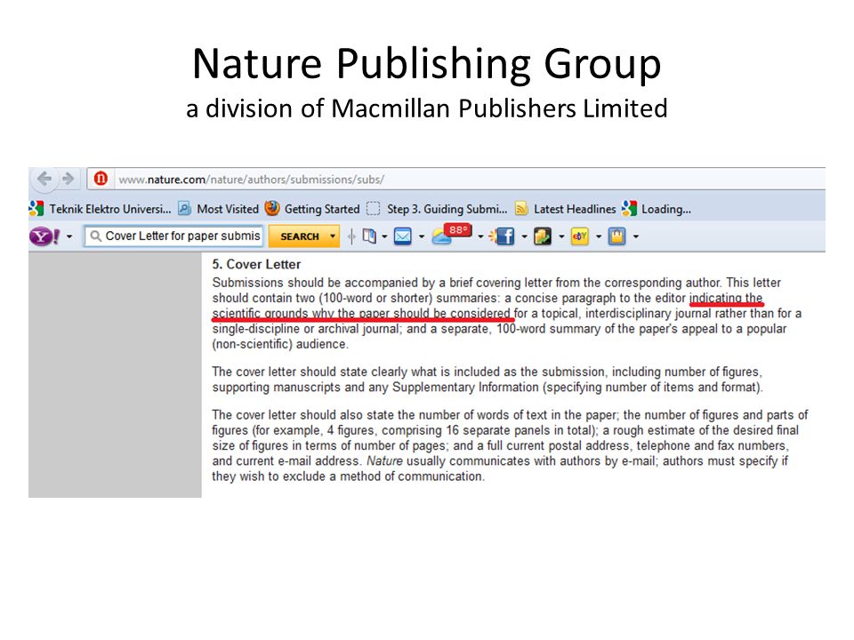Click the Latest Headlines RSS icon
854x640 pixels.
click(x=521, y=209)
